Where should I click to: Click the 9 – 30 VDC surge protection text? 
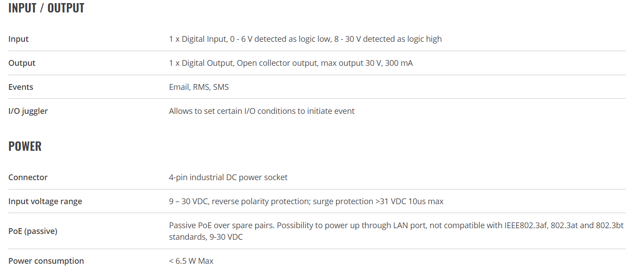tap(306, 201)
